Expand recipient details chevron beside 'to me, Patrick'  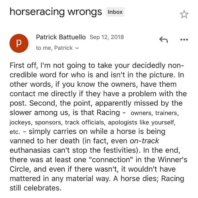point(77,48)
